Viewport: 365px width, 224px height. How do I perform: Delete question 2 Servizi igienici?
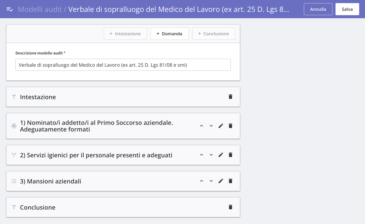coord(230,155)
